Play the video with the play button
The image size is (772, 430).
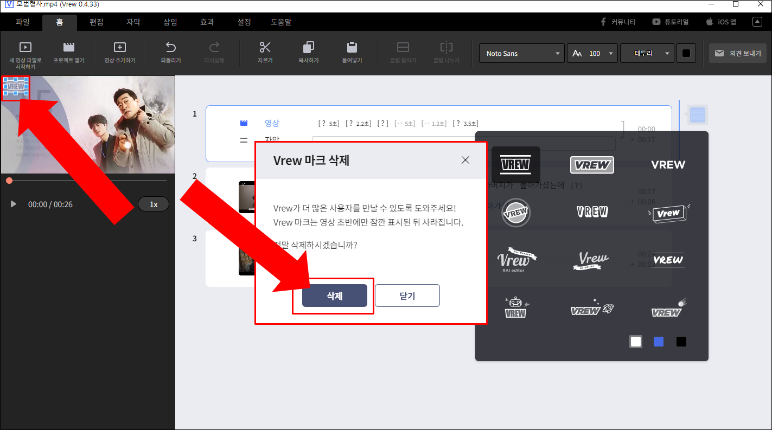(14, 204)
